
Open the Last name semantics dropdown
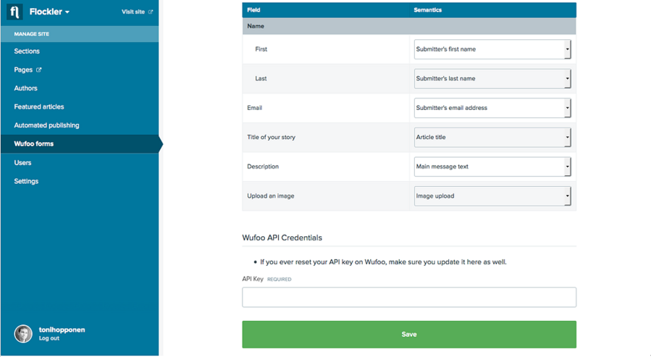492,78
